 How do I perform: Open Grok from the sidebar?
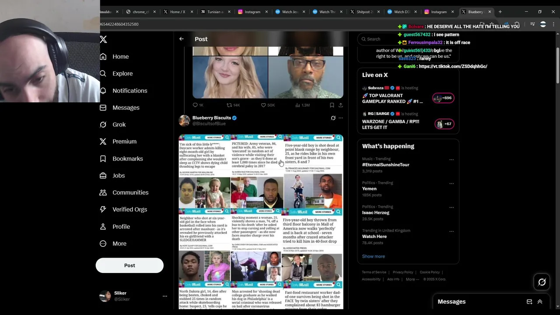click(112, 125)
